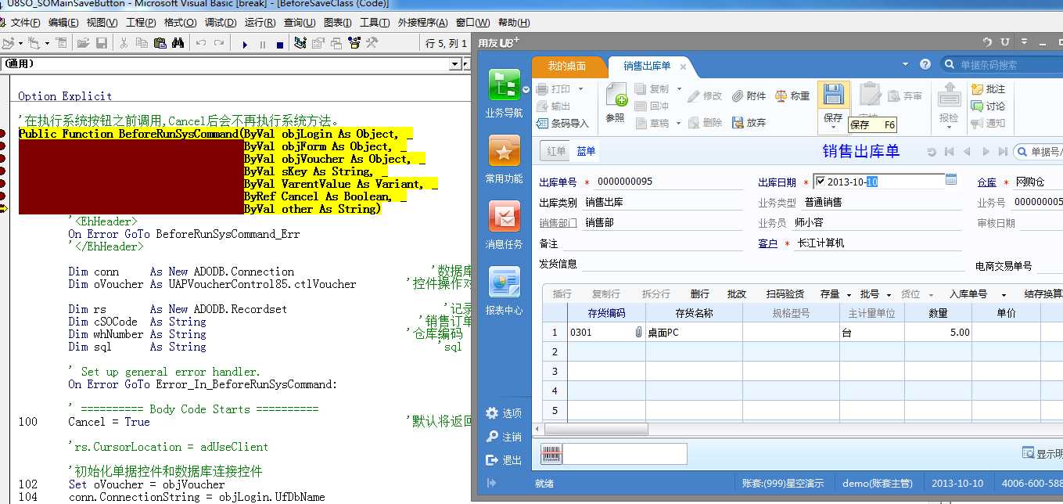This screenshot has width=1063, height=504.
Task: Click the 选项 options gear
Action: pyautogui.click(x=503, y=413)
